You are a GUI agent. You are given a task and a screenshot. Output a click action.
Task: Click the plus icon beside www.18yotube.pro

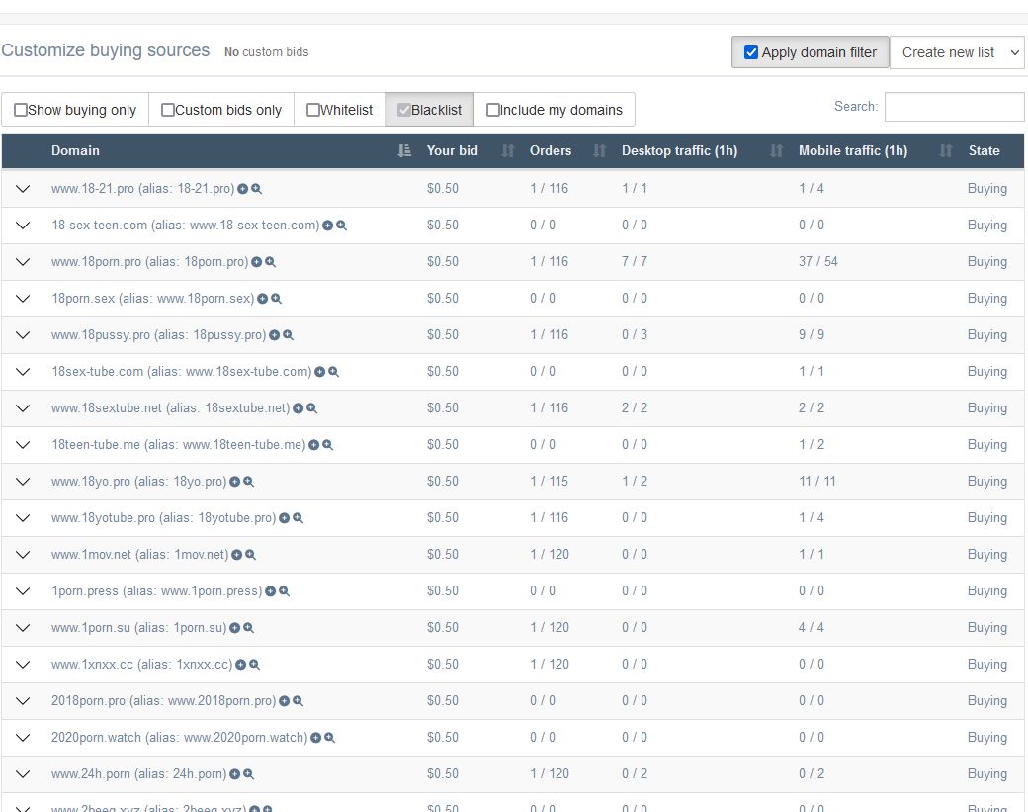(x=285, y=518)
